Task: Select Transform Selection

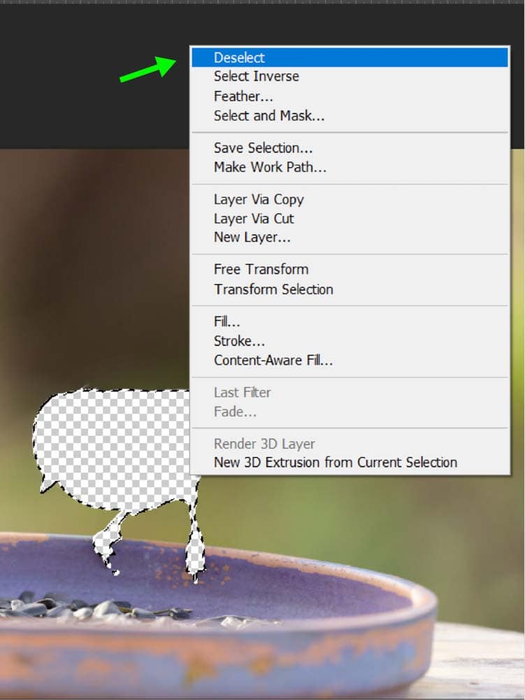Action: tap(350, 289)
